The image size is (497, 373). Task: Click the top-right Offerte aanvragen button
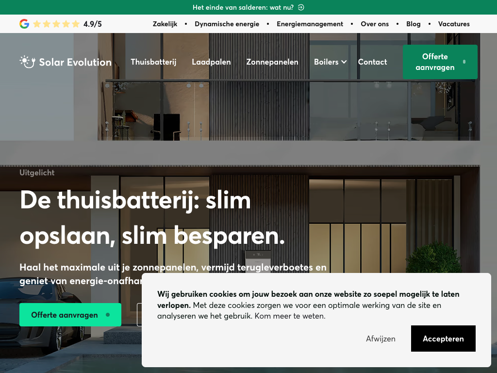440,62
